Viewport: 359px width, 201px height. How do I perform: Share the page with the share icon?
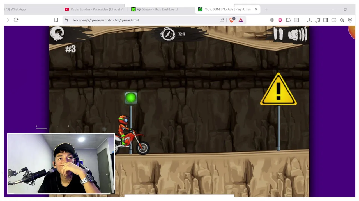(222, 20)
